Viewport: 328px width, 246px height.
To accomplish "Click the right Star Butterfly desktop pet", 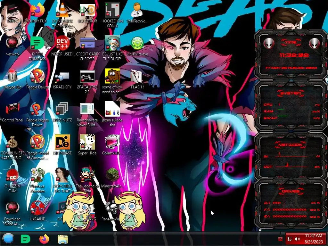I will coord(129,211).
